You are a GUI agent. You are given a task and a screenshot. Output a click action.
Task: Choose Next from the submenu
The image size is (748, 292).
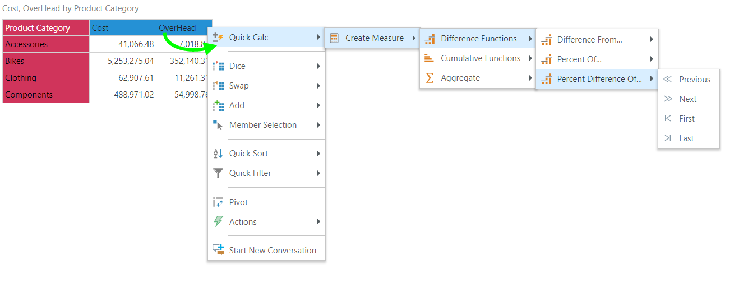[687, 99]
